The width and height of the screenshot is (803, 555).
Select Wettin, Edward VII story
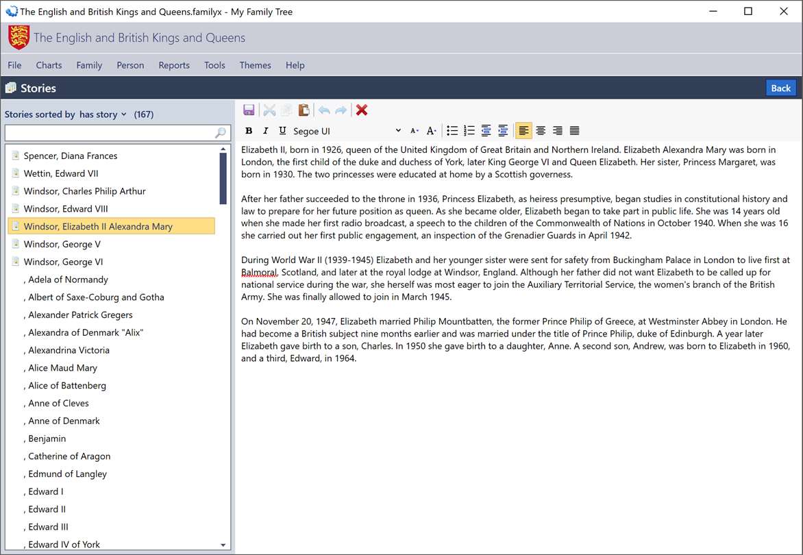point(111,173)
